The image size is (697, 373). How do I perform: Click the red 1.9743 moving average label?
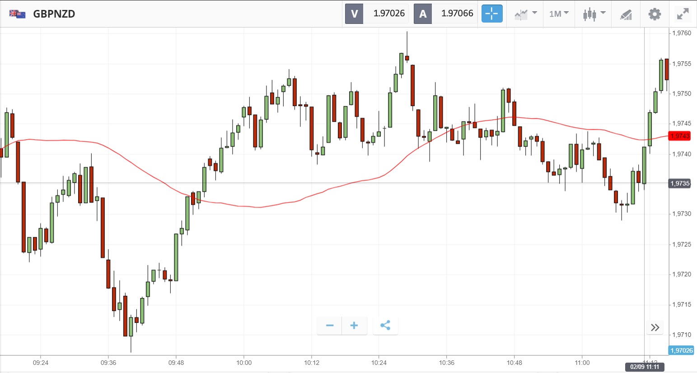(x=679, y=136)
